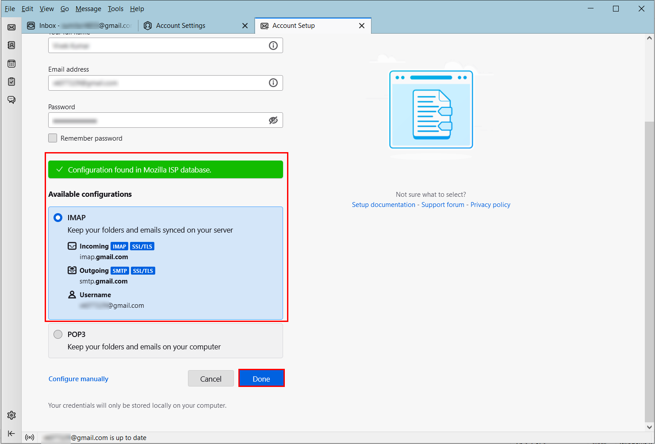The width and height of the screenshot is (655, 444).
Task: Open the Privacy policy link
Action: [490, 205]
